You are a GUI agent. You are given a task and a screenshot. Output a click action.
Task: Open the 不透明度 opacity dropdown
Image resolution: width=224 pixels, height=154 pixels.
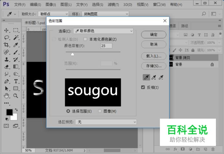click(219, 42)
